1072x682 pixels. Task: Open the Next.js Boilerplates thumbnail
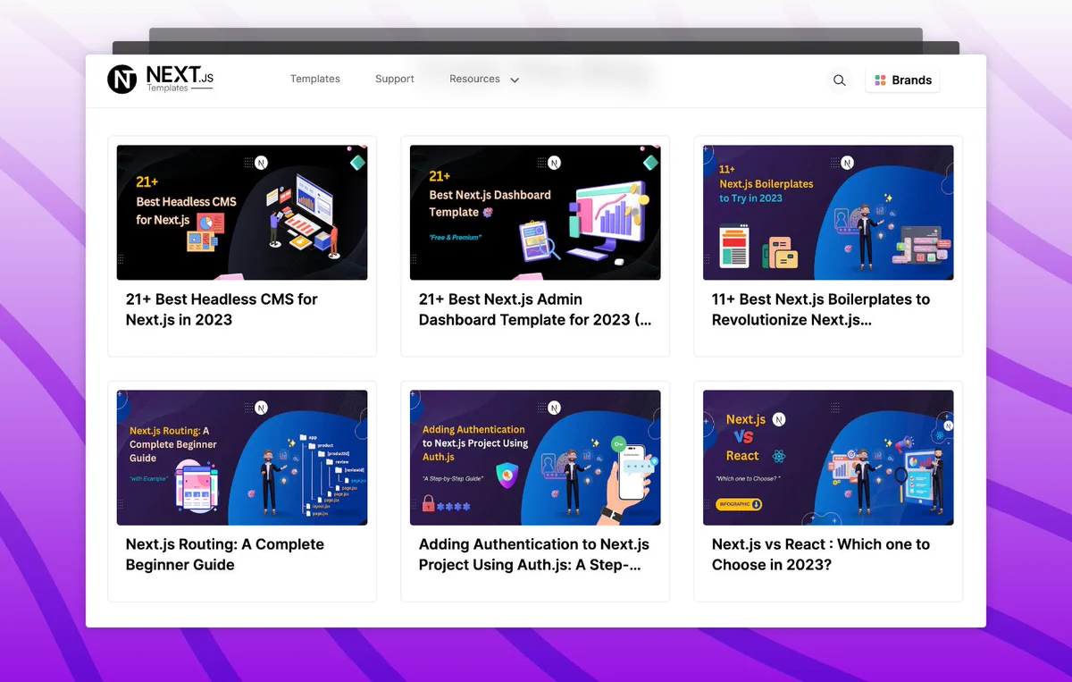click(x=828, y=213)
